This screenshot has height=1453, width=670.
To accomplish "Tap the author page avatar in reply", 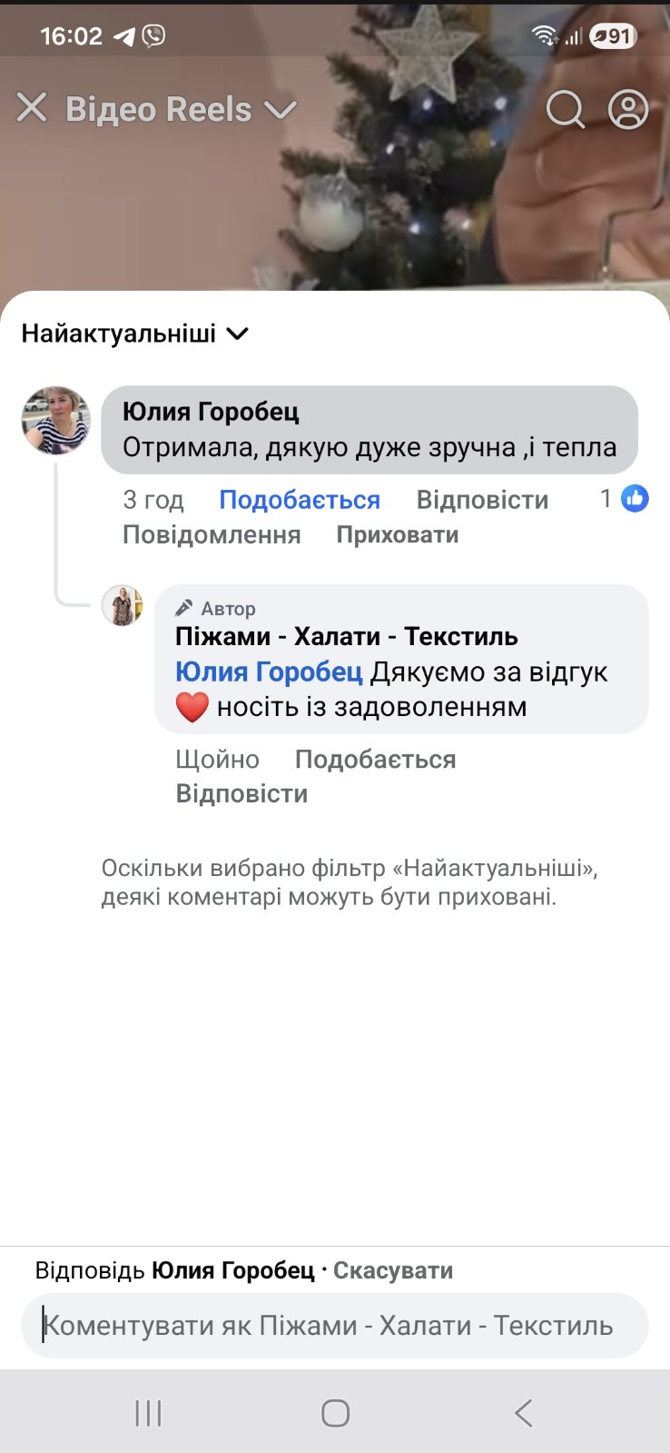I will (123, 606).
